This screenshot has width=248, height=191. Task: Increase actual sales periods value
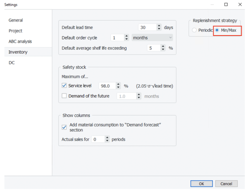[x=107, y=138]
